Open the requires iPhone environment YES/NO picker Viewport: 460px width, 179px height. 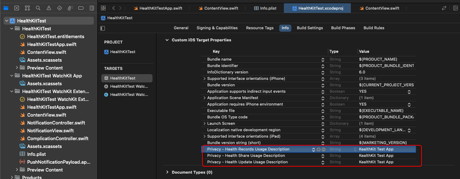click(x=409, y=104)
